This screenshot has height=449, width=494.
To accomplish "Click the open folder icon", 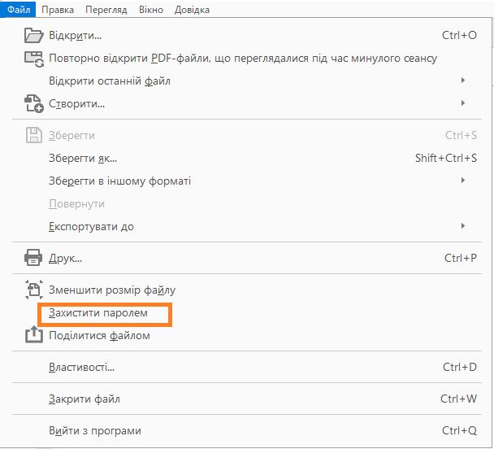I will click(x=33, y=36).
